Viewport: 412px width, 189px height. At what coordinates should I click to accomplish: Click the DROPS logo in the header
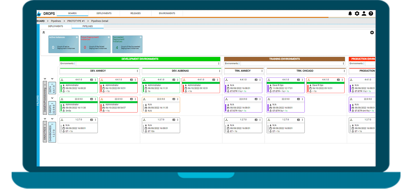tap(46, 13)
